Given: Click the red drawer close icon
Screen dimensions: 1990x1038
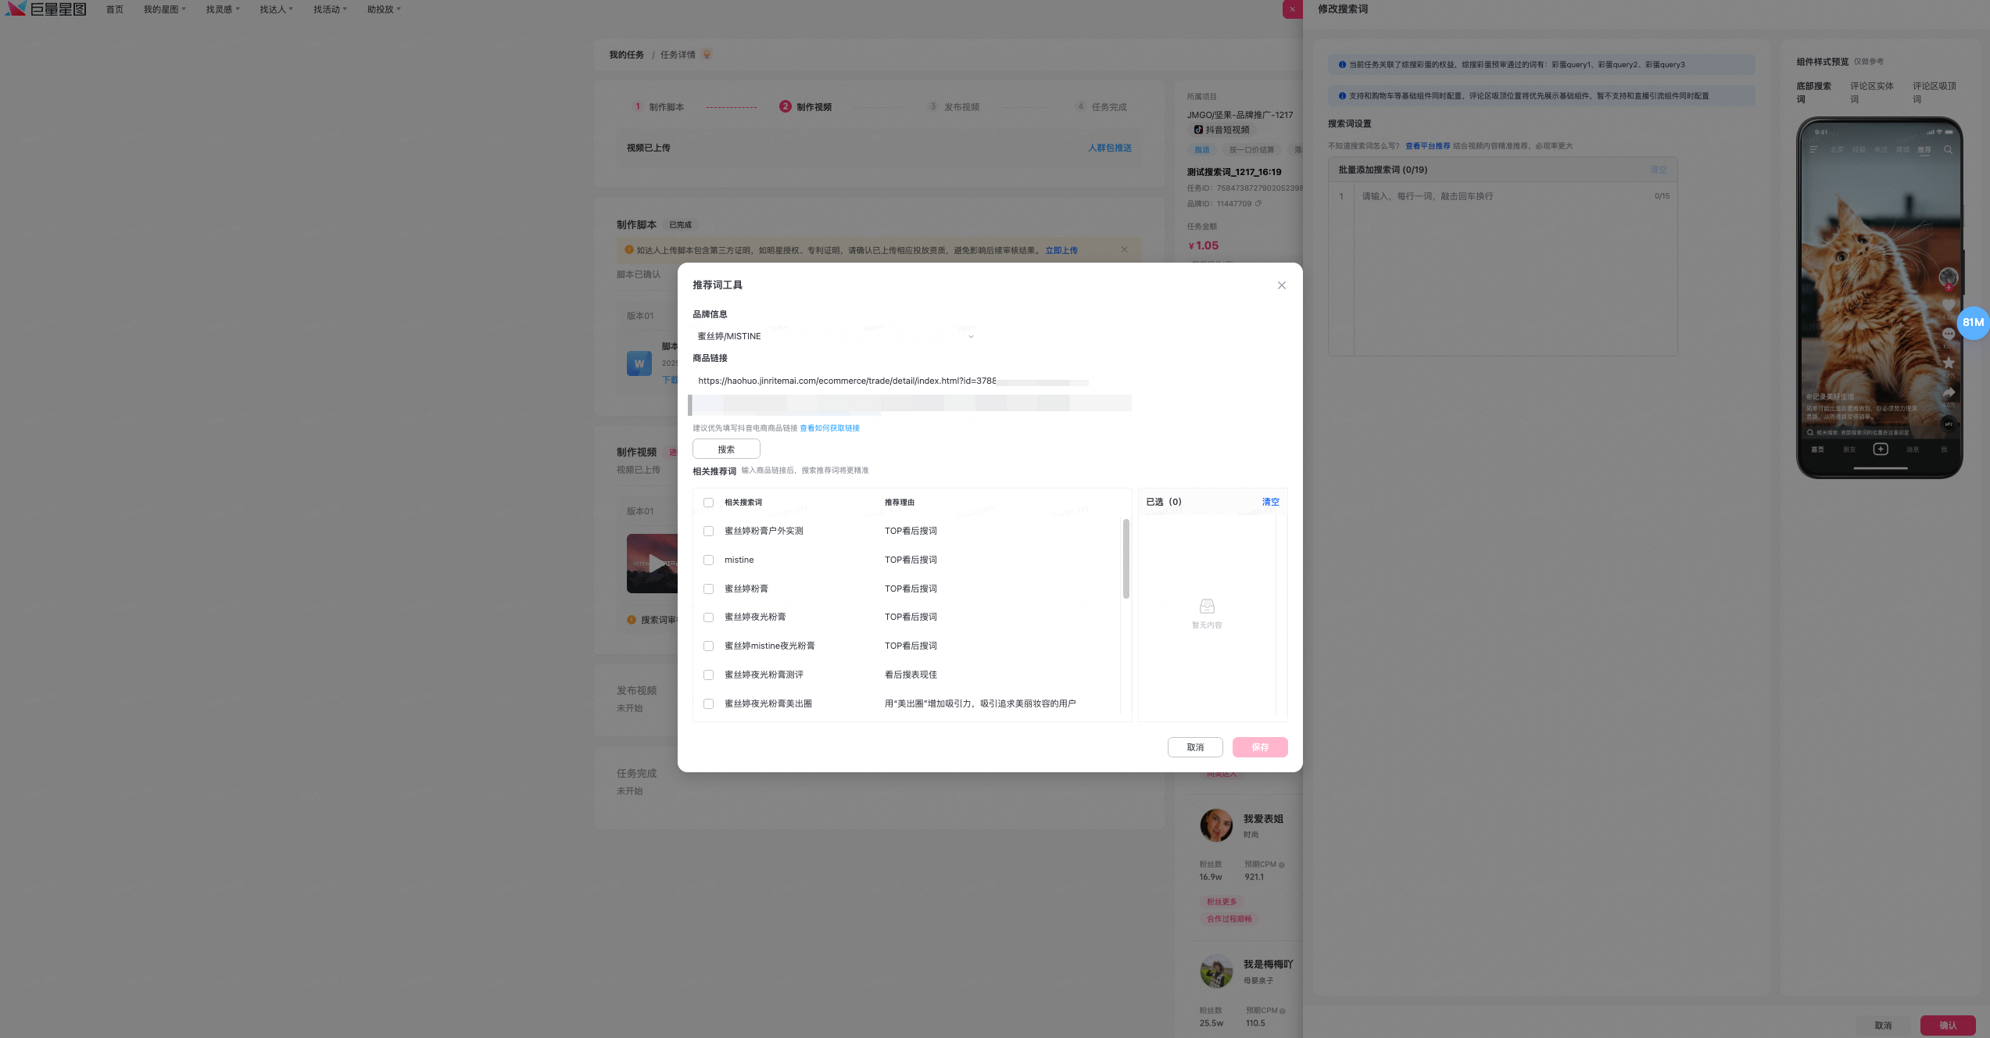Looking at the screenshot, I should (1292, 9).
